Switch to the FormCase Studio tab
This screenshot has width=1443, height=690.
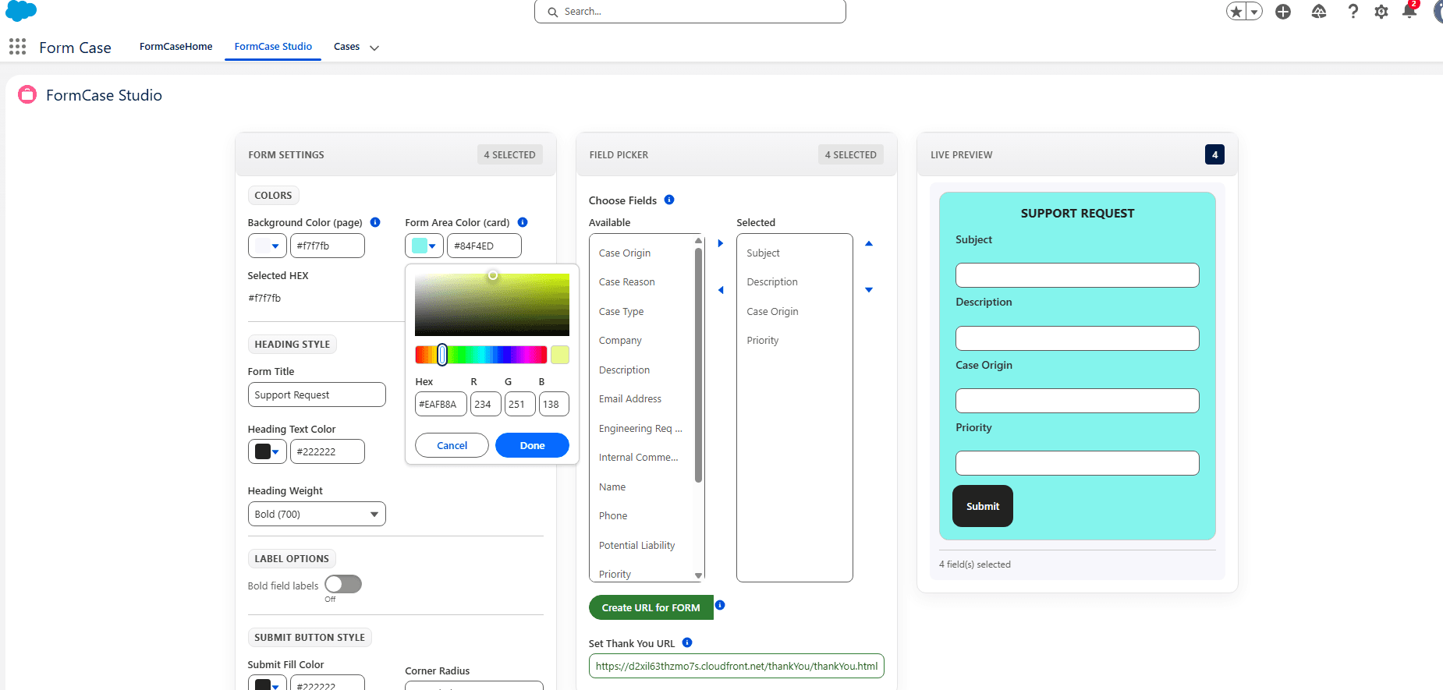coord(273,47)
